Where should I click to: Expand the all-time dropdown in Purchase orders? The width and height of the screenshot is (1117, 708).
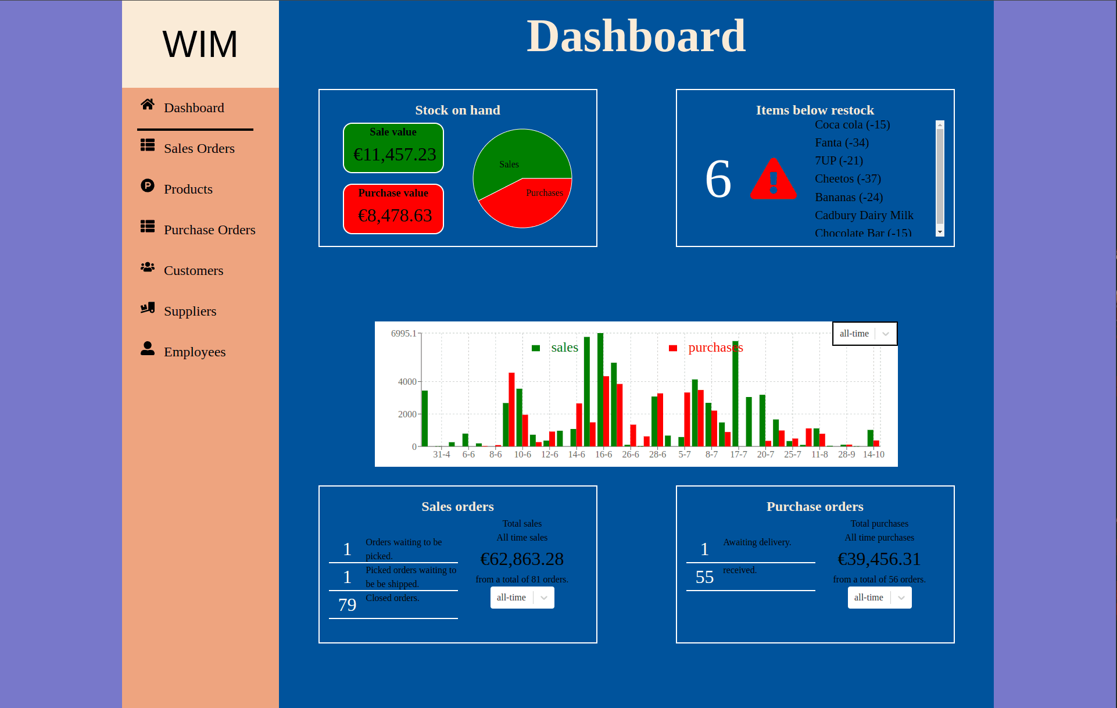coord(901,598)
